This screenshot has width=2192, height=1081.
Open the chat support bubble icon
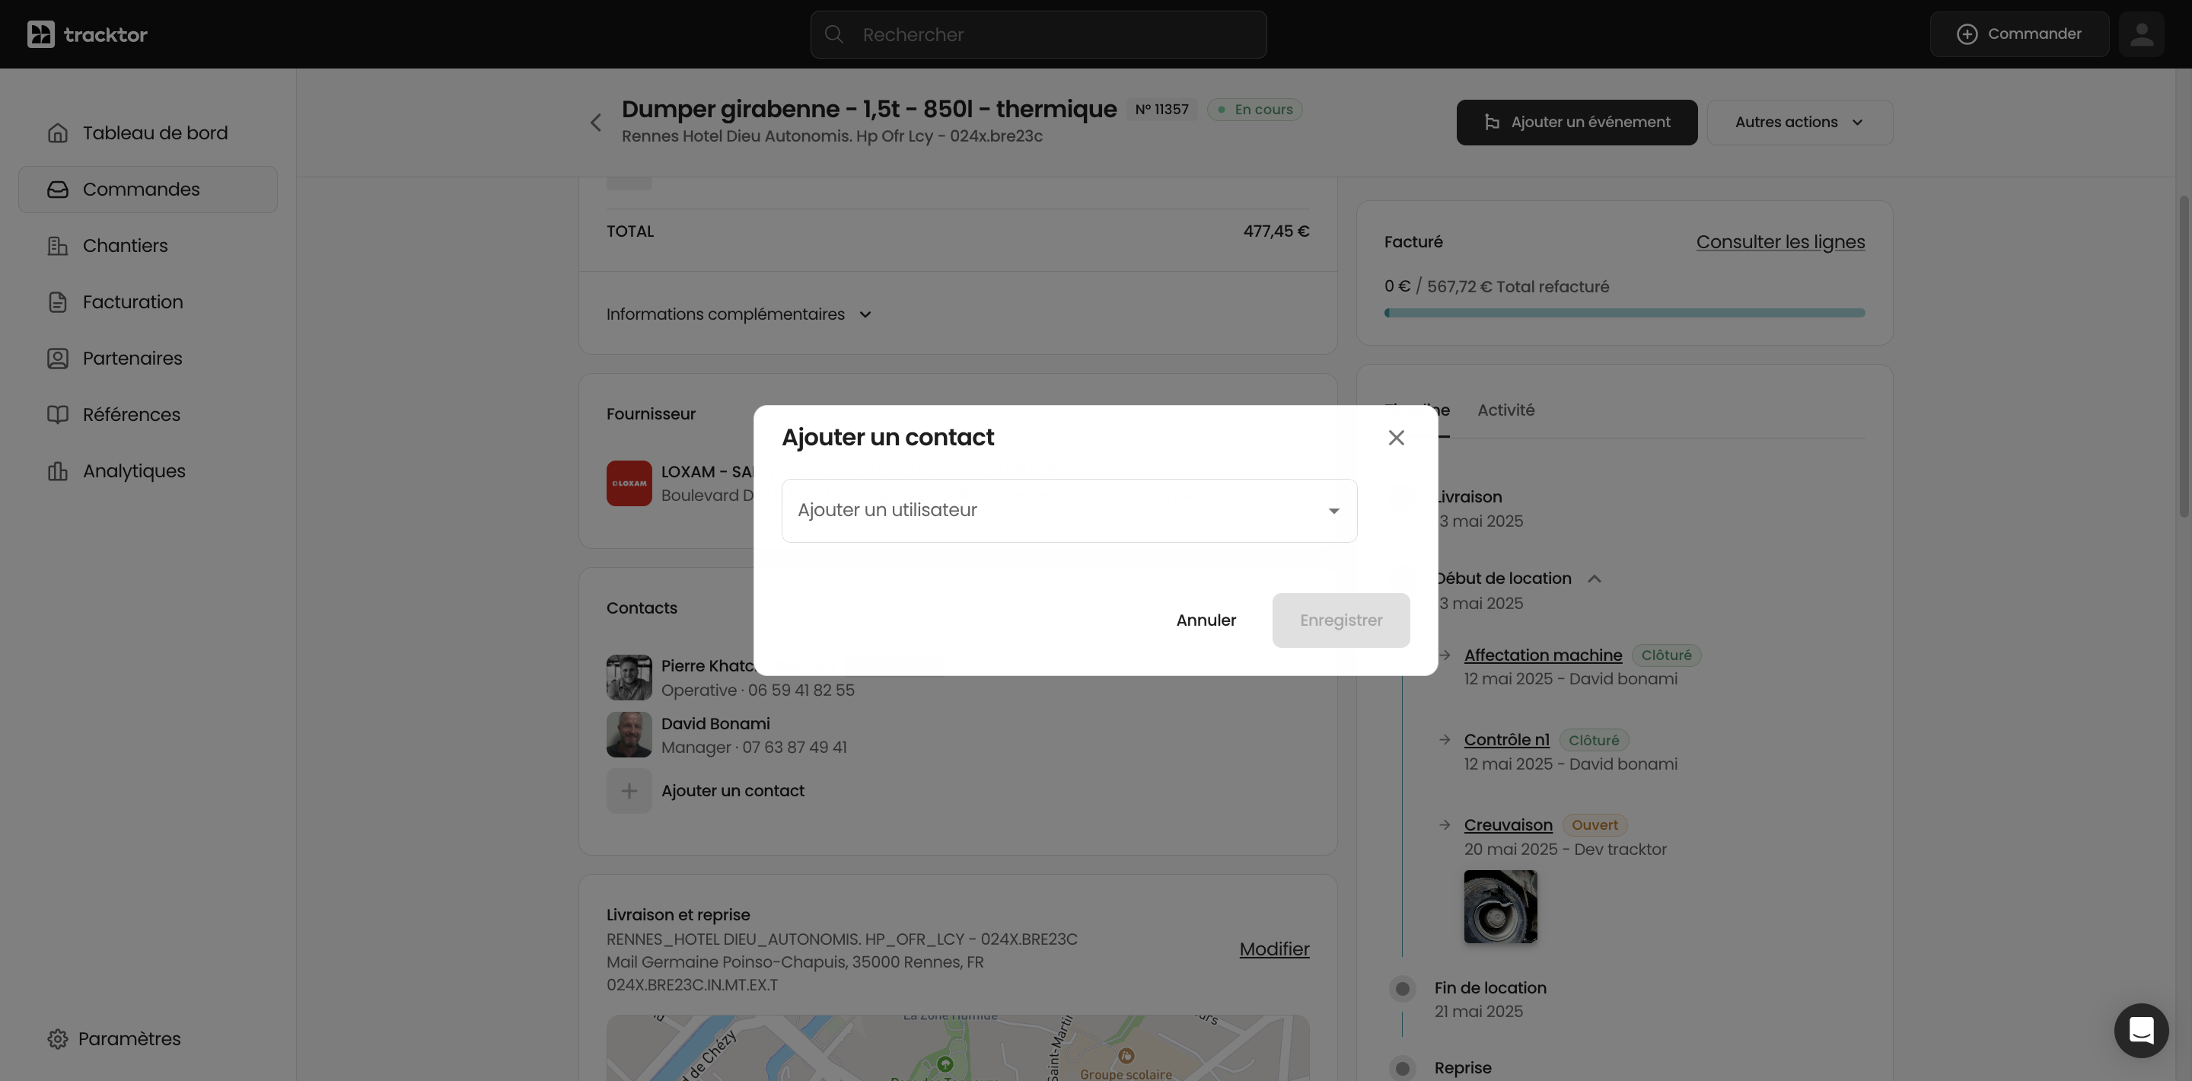click(x=2141, y=1030)
